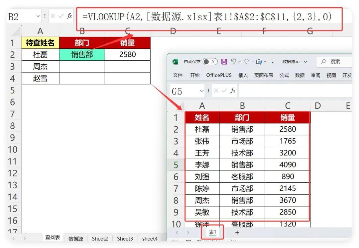Switch to the Sheet2 worksheet tab
The width and height of the screenshot is (359, 248).
pos(100,238)
